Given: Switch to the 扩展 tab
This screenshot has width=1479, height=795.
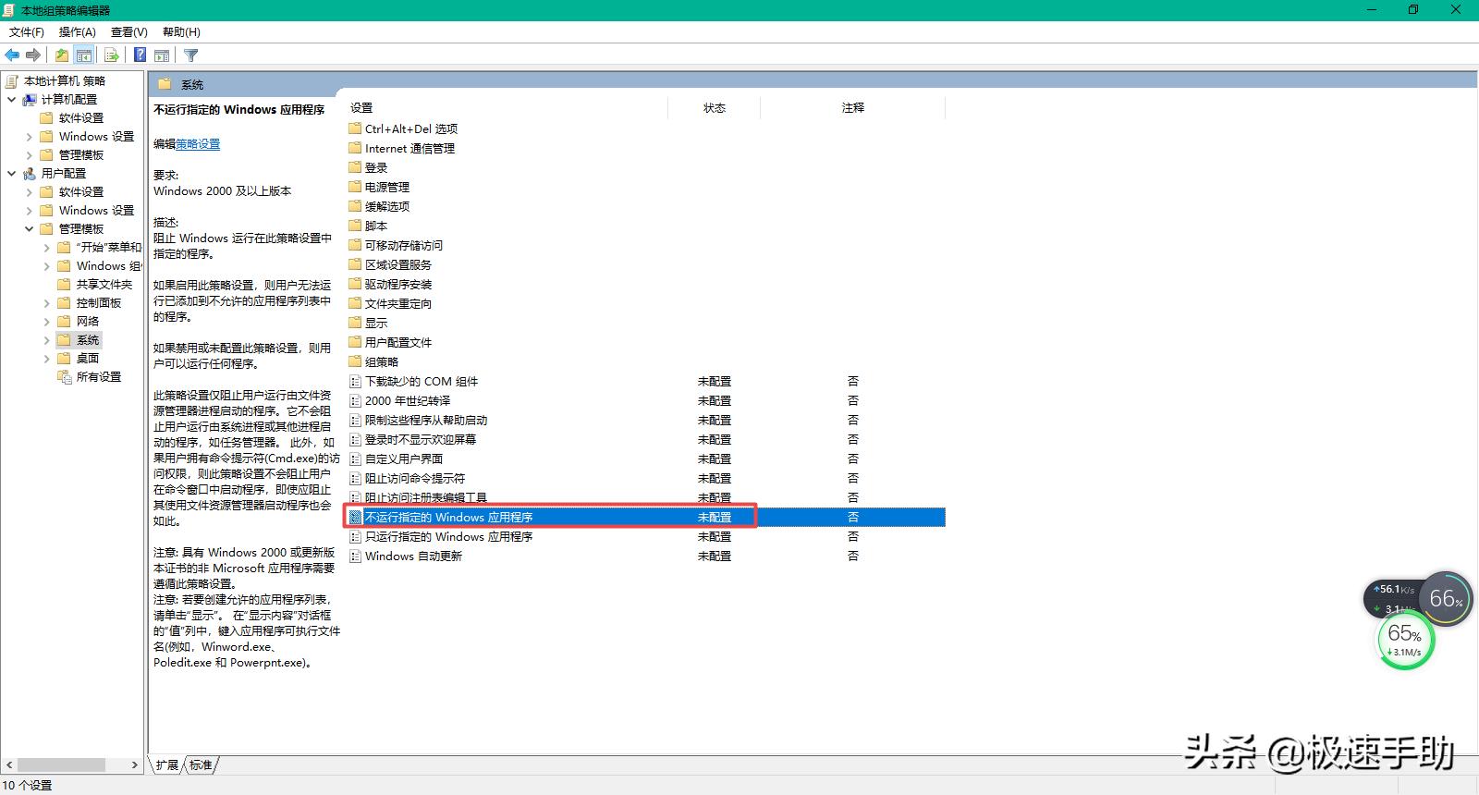Looking at the screenshot, I should [167, 764].
